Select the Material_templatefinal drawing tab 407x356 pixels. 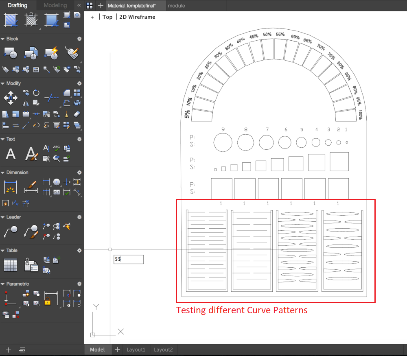131,5
